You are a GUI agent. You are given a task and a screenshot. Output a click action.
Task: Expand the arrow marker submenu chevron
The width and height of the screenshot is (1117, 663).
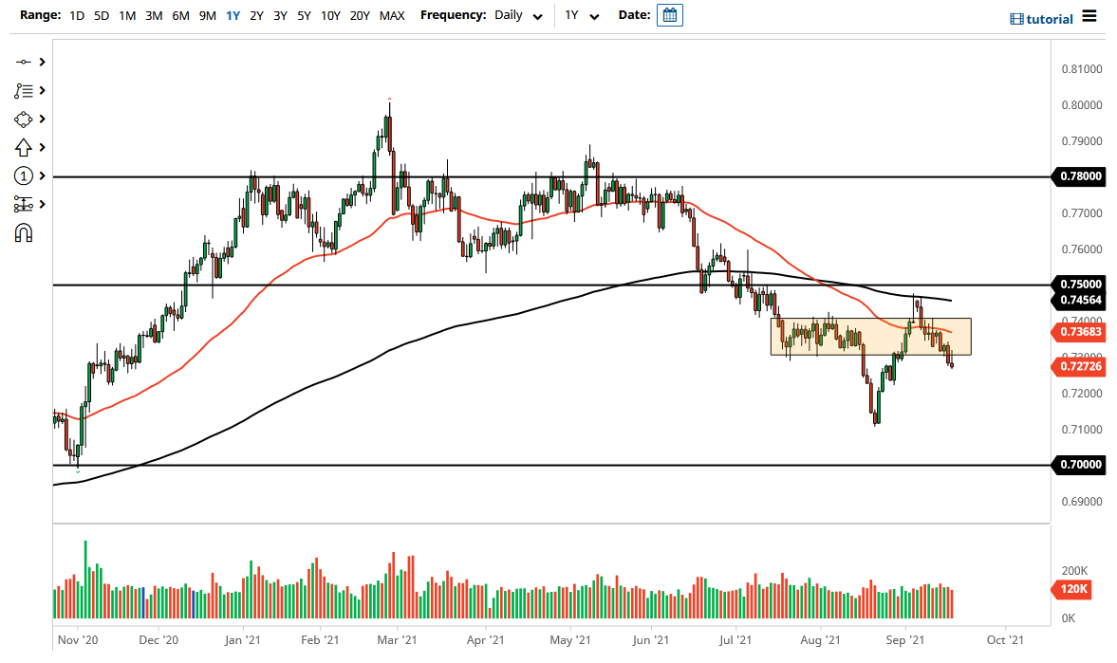pyautogui.click(x=43, y=147)
